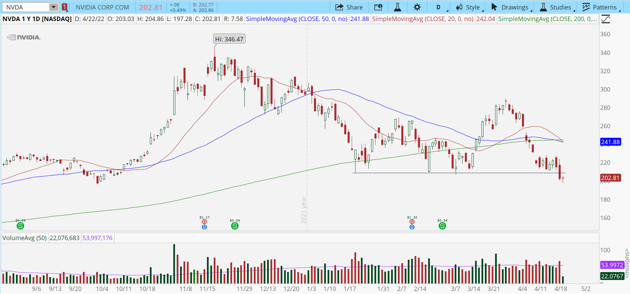The width and height of the screenshot is (630, 294).
Task: Click the 242.04 moving average value
Action: (x=486, y=19)
